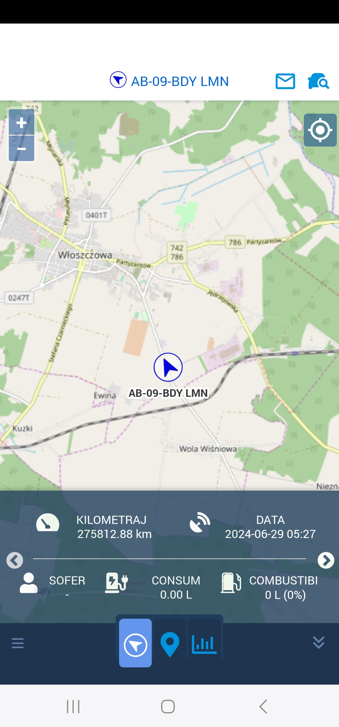Show previous info with left arrow
This screenshot has width=339, height=727.
pyautogui.click(x=14, y=560)
